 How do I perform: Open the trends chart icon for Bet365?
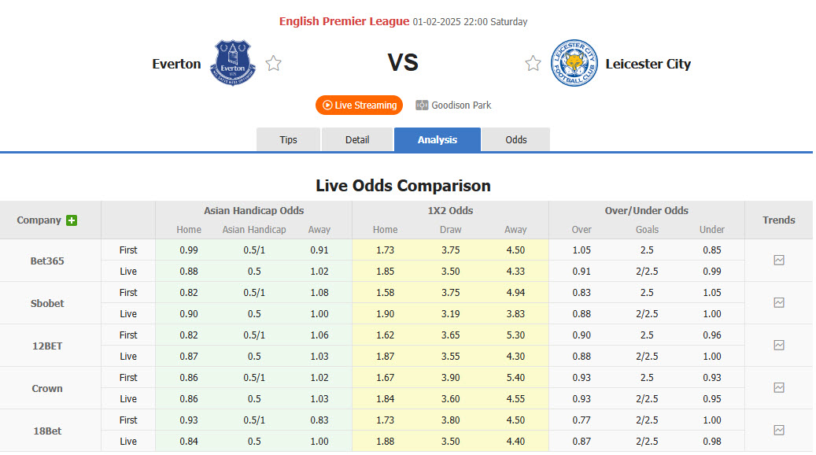click(778, 260)
